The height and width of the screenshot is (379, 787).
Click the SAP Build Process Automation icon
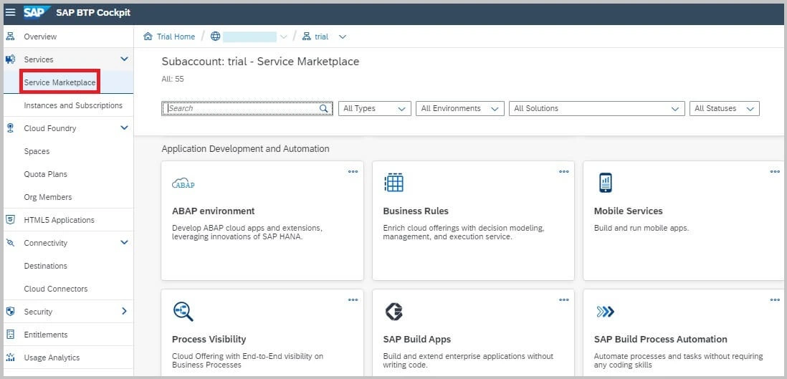point(606,312)
